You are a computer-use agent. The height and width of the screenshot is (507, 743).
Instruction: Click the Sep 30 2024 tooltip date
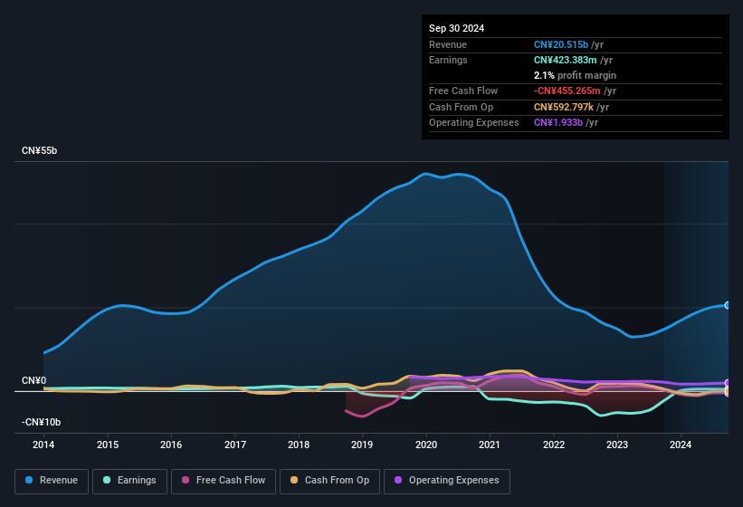tap(456, 28)
